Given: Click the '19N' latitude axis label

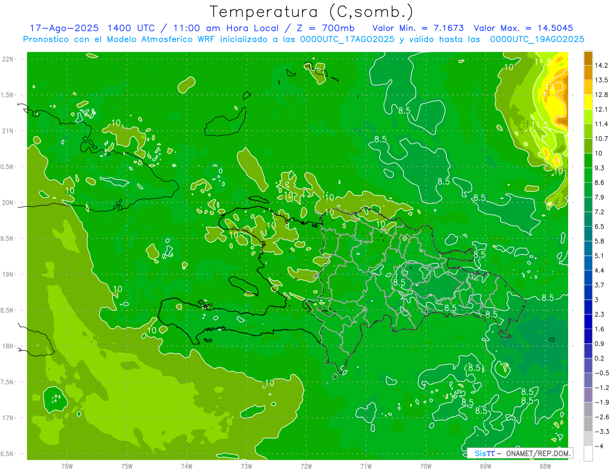Looking at the screenshot, I should (8, 275).
